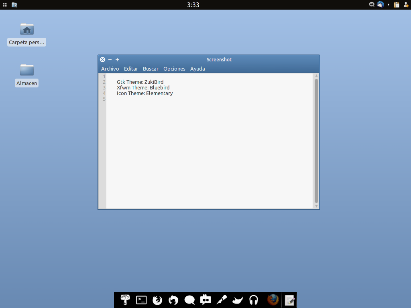The height and width of the screenshot is (308, 411).
Task: Click line number 1 in the editor gutter
Action: click(104, 77)
